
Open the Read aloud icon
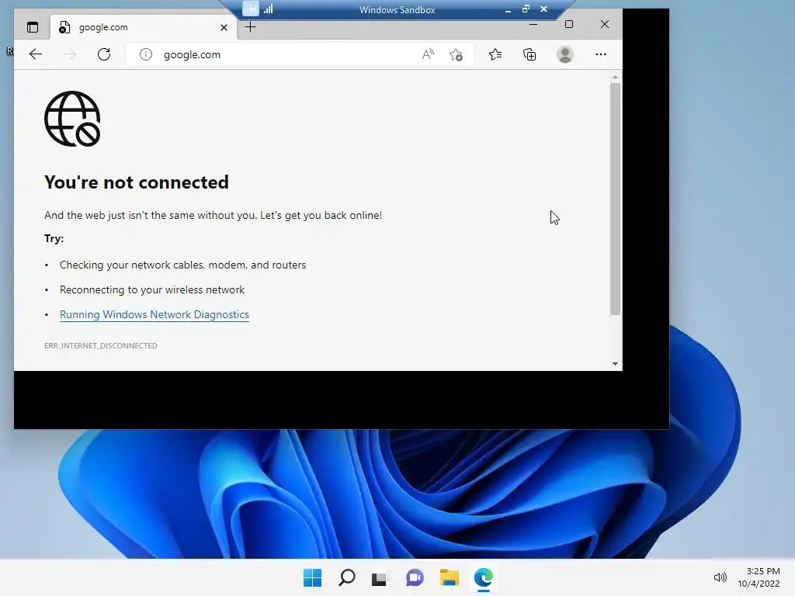point(428,54)
